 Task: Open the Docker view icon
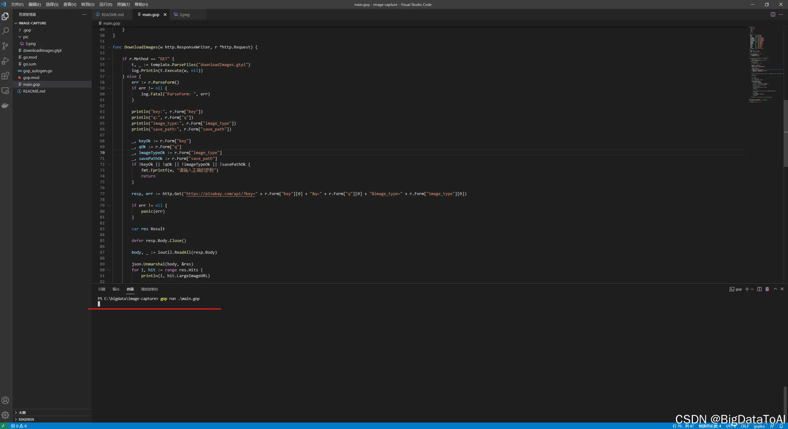5,106
